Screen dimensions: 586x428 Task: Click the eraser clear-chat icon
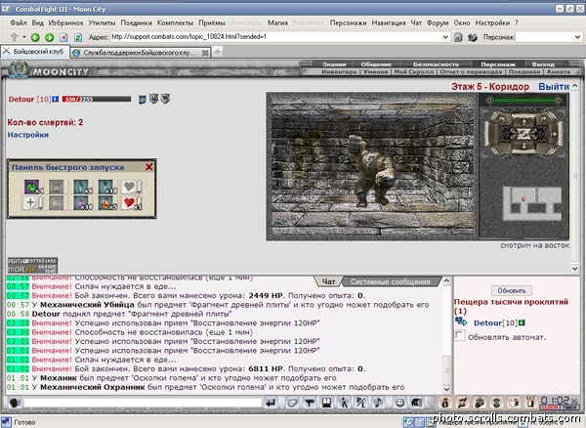[292, 403]
